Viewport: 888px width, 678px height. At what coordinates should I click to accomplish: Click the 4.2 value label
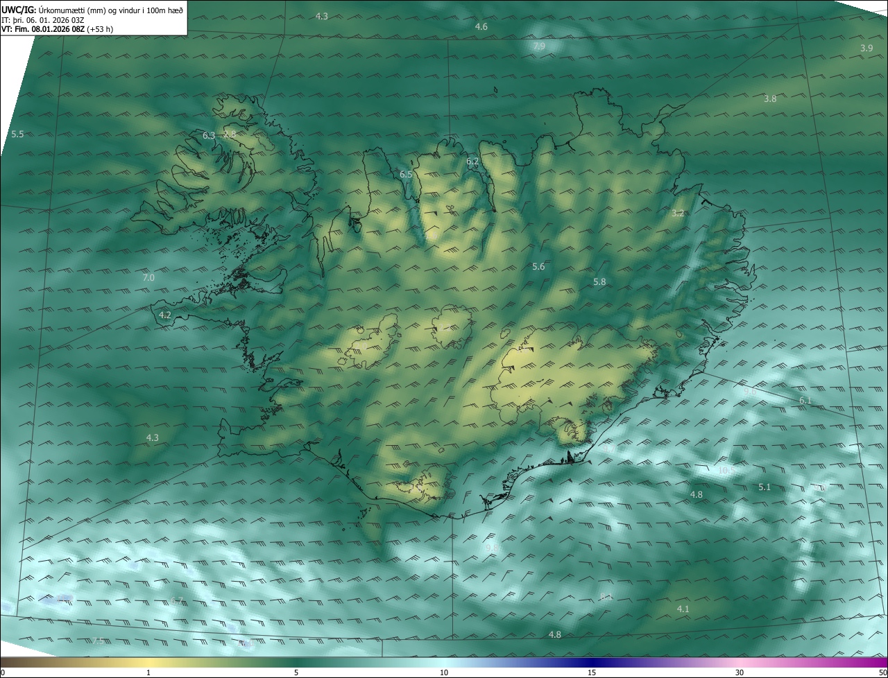tap(165, 315)
